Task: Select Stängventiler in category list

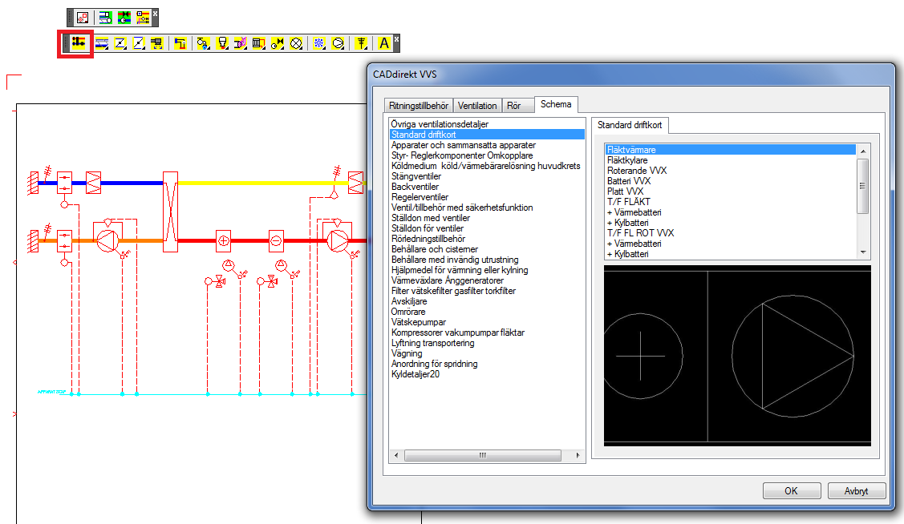Action: (416, 176)
